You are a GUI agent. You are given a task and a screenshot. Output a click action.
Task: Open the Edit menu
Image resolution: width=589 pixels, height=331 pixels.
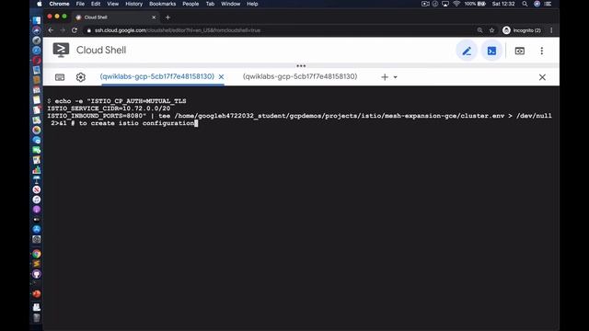point(96,4)
